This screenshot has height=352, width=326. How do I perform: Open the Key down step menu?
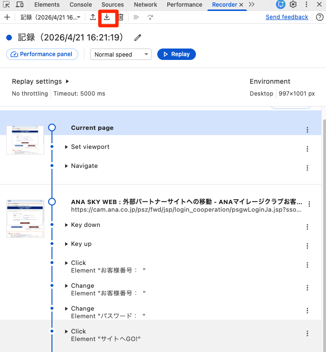(x=307, y=227)
